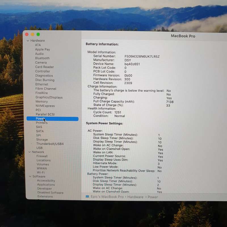Click the Cell Revision value 2309

(128, 83)
